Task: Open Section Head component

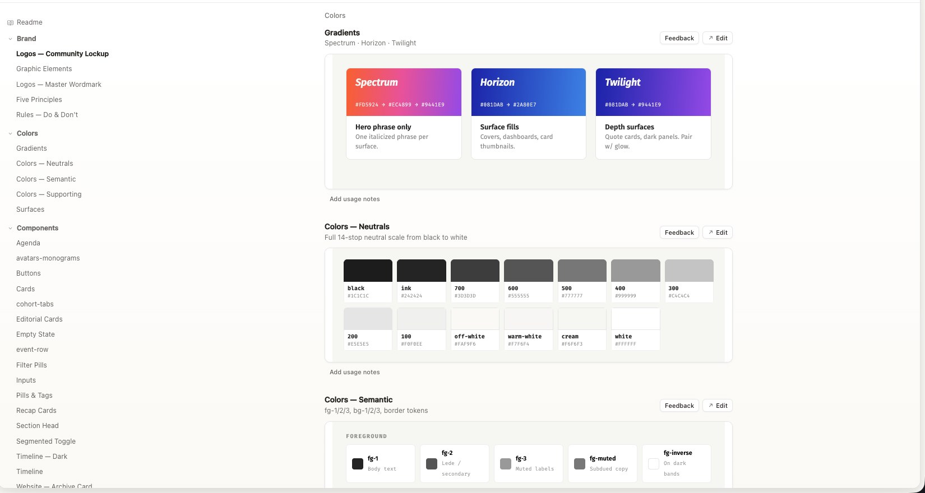Action: tap(38, 426)
